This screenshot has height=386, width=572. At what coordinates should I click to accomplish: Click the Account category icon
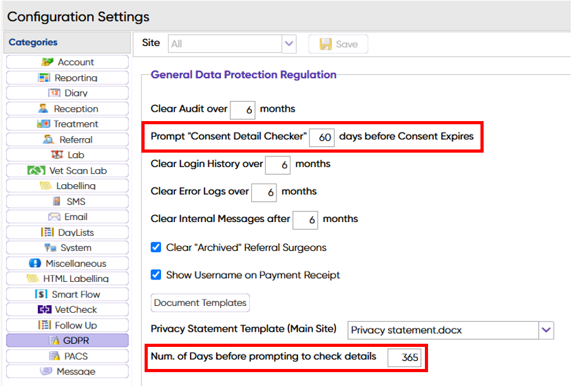click(47, 62)
